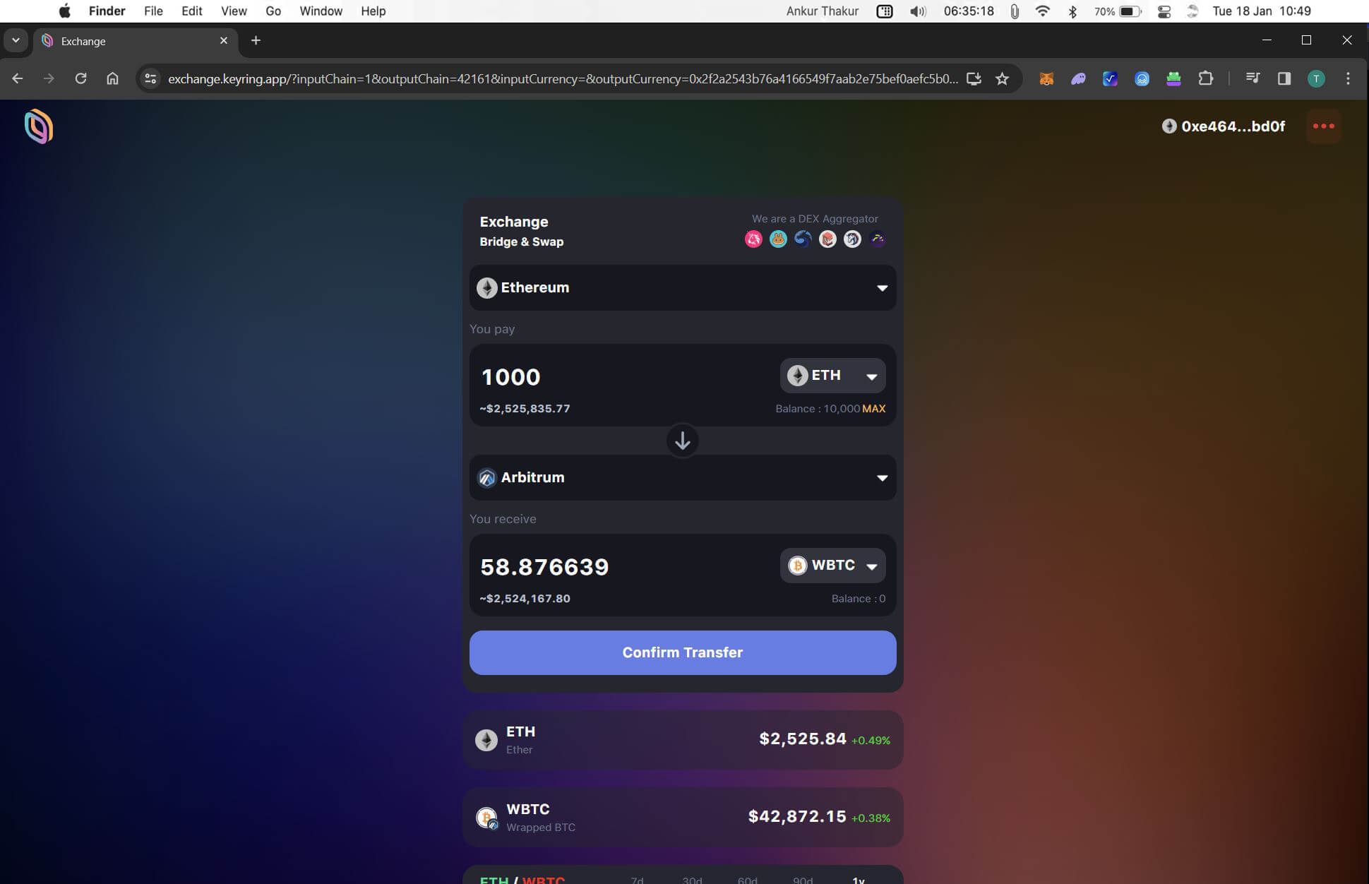Open the ETH token selector dropdown

click(x=832, y=376)
